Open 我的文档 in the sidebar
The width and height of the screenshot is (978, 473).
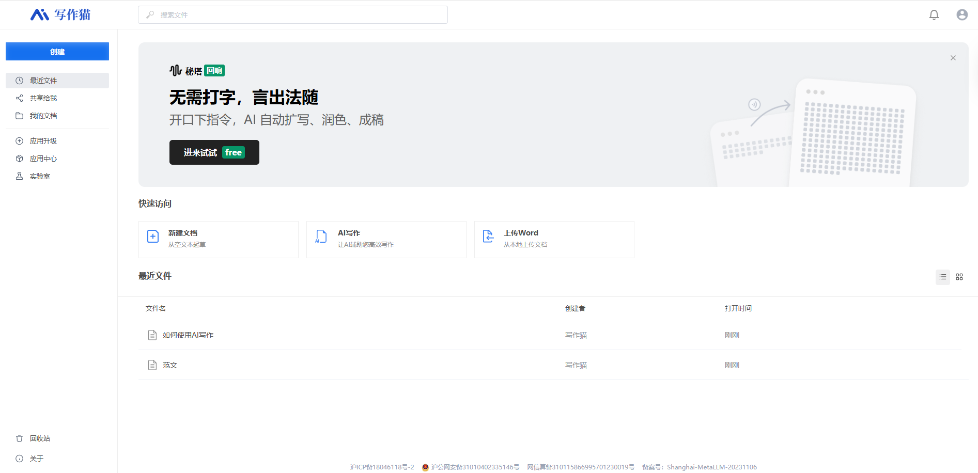[x=57, y=116]
